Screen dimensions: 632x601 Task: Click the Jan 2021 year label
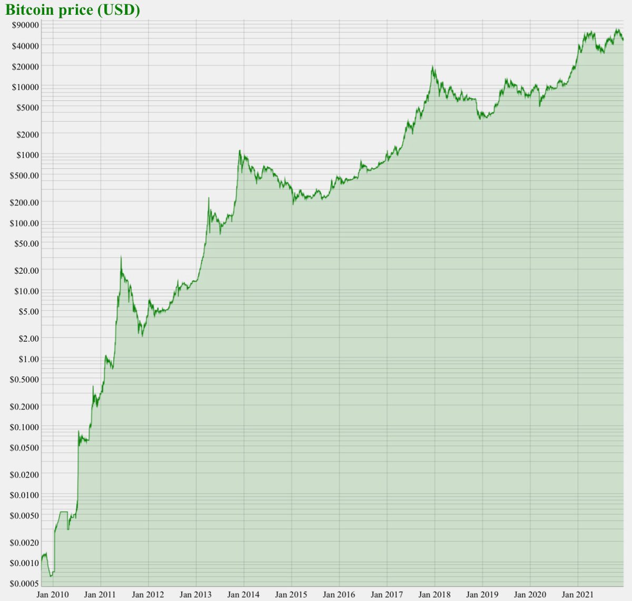click(578, 594)
